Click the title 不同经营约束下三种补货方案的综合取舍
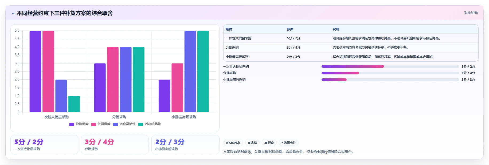 [x=65, y=13]
